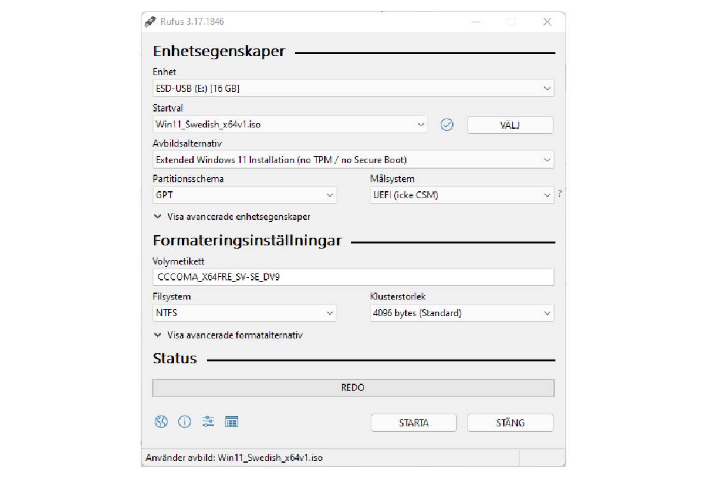Open the Enhet device dropdown
707x478 pixels.
(x=353, y=89)
